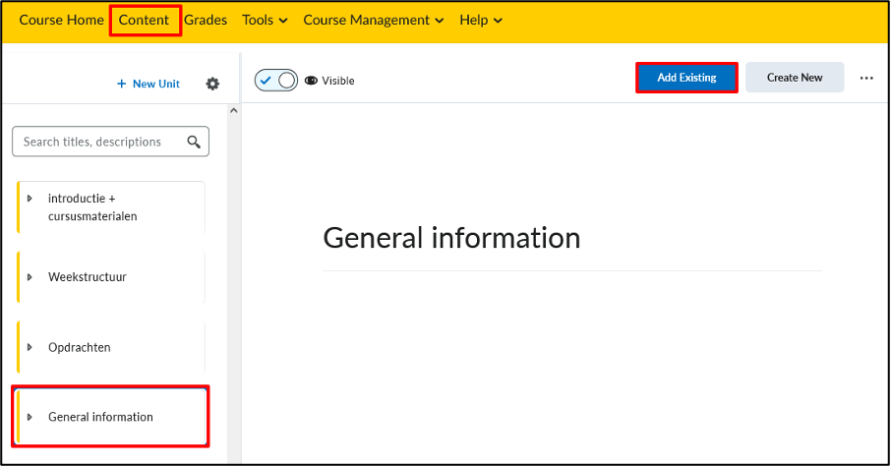Open the Course Management dropdown
This screenshot has height=466, width=891.
374,20
